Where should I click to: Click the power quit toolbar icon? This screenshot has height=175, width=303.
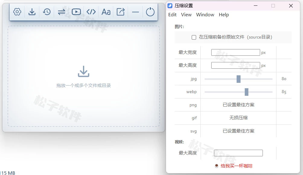coord(150,12)
